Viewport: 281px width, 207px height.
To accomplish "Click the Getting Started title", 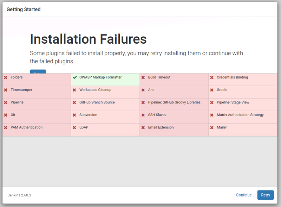I will [24, 10].
